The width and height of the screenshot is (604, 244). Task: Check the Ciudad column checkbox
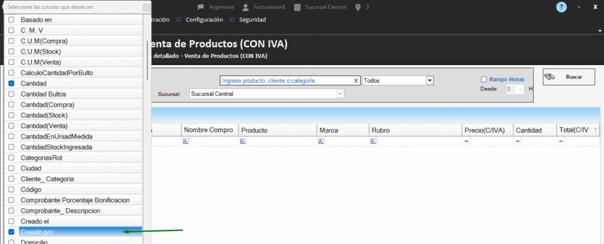coord(11,169)
